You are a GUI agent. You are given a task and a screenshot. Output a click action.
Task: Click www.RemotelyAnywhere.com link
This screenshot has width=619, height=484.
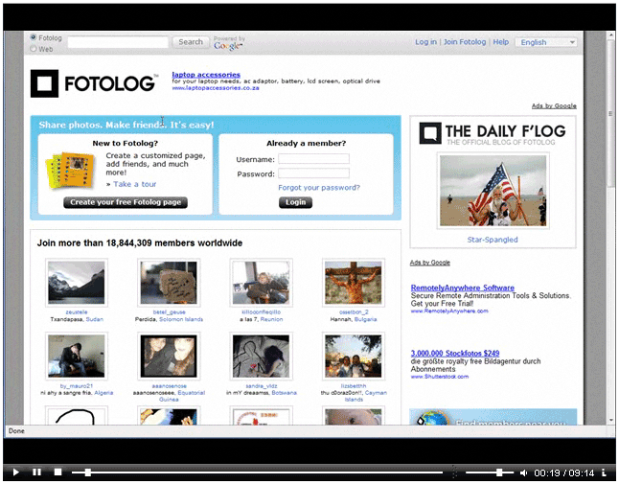[x=449, y=311]
